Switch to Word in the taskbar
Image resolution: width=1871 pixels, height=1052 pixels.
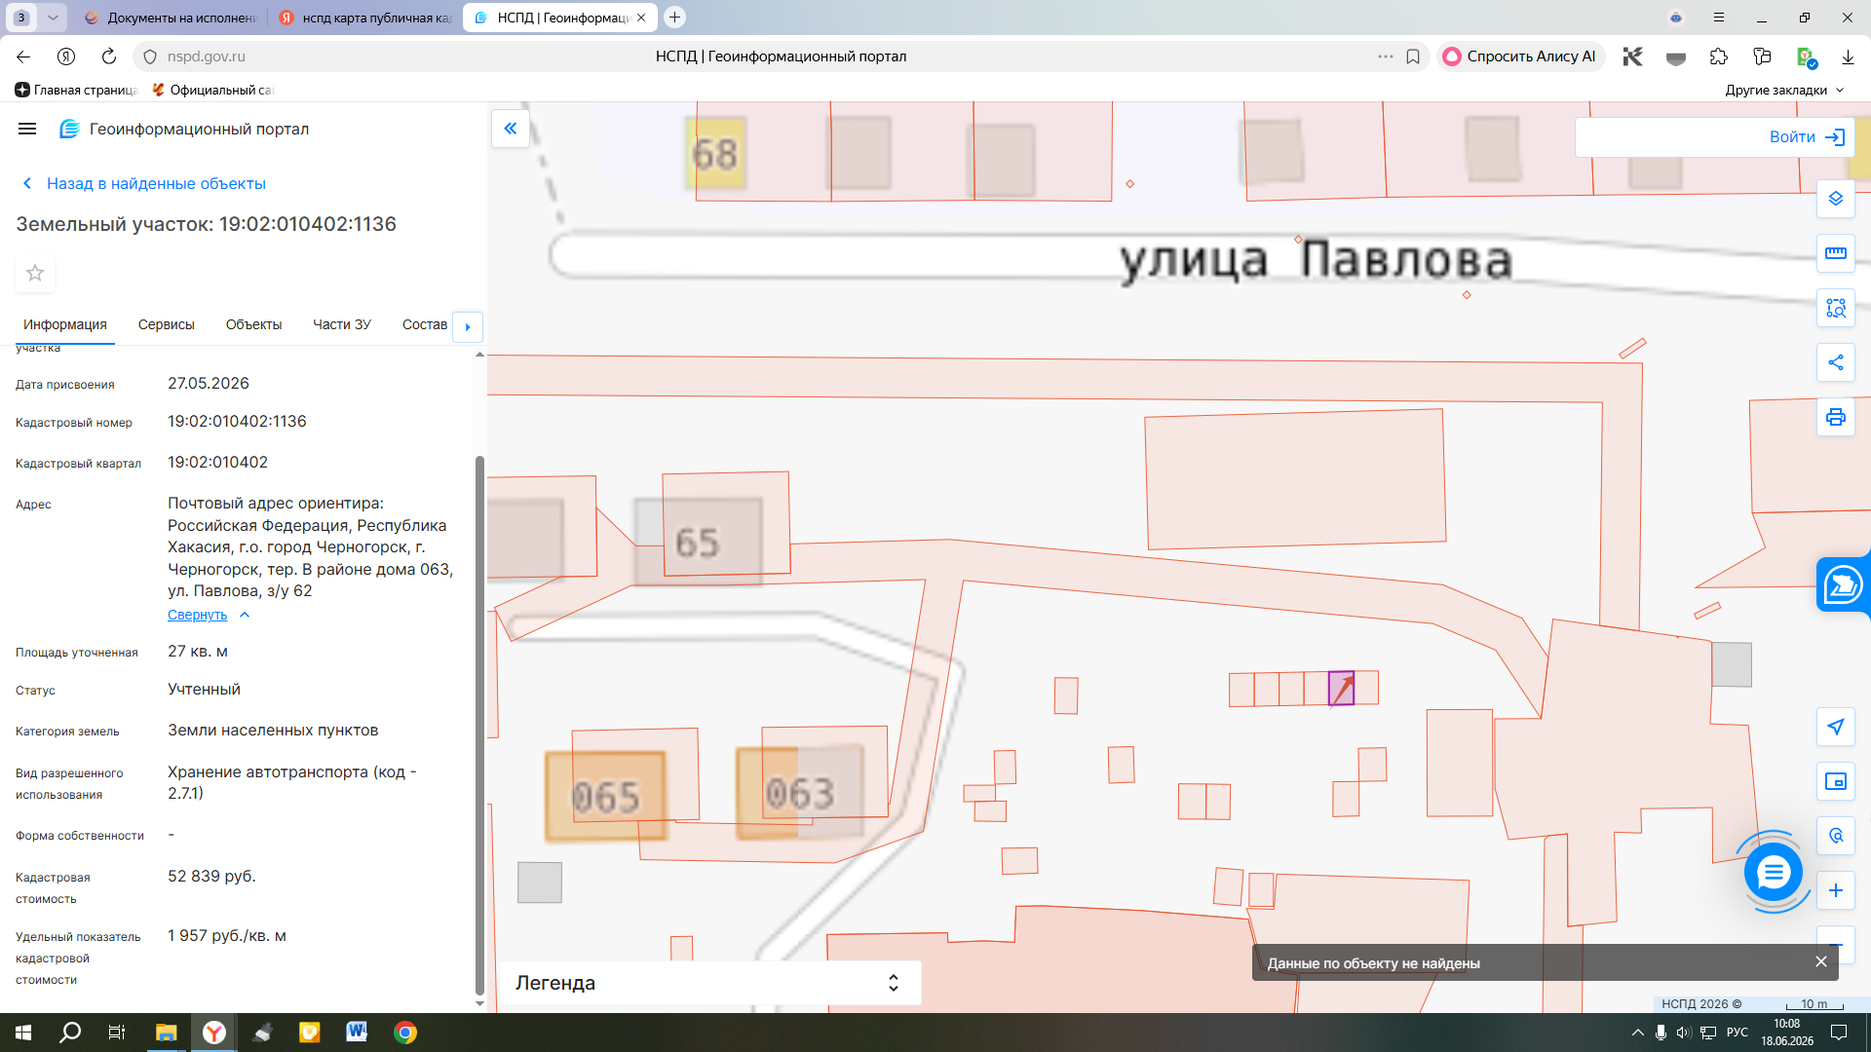click(x=357, y=1033)
